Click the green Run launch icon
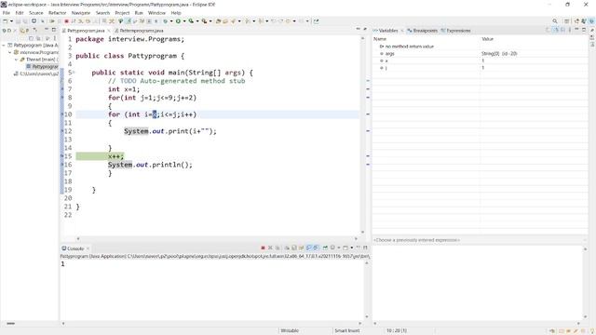This screenshot has width=596, height=335. pyautogui.click(x=178, y=21)
